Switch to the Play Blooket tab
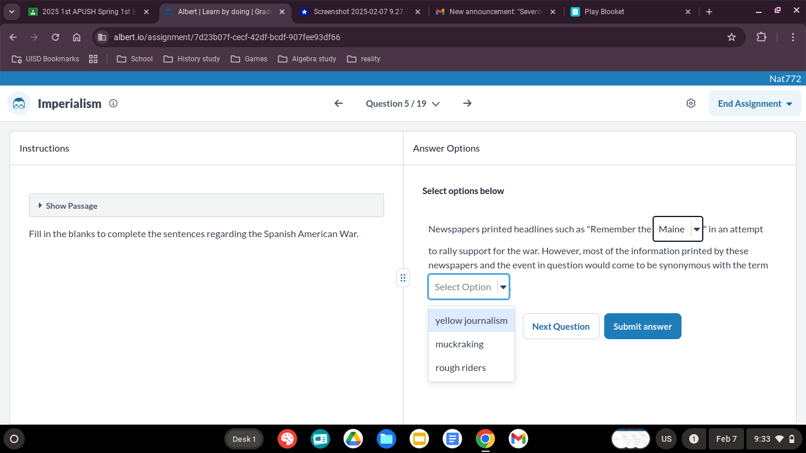Image resolution: width=806 pixels, height=453 pixels. pos(631,12)
